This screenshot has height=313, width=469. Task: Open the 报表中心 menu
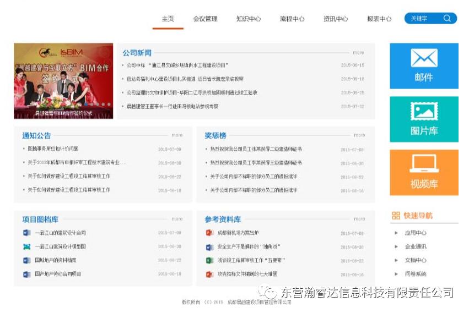point(379,19)
